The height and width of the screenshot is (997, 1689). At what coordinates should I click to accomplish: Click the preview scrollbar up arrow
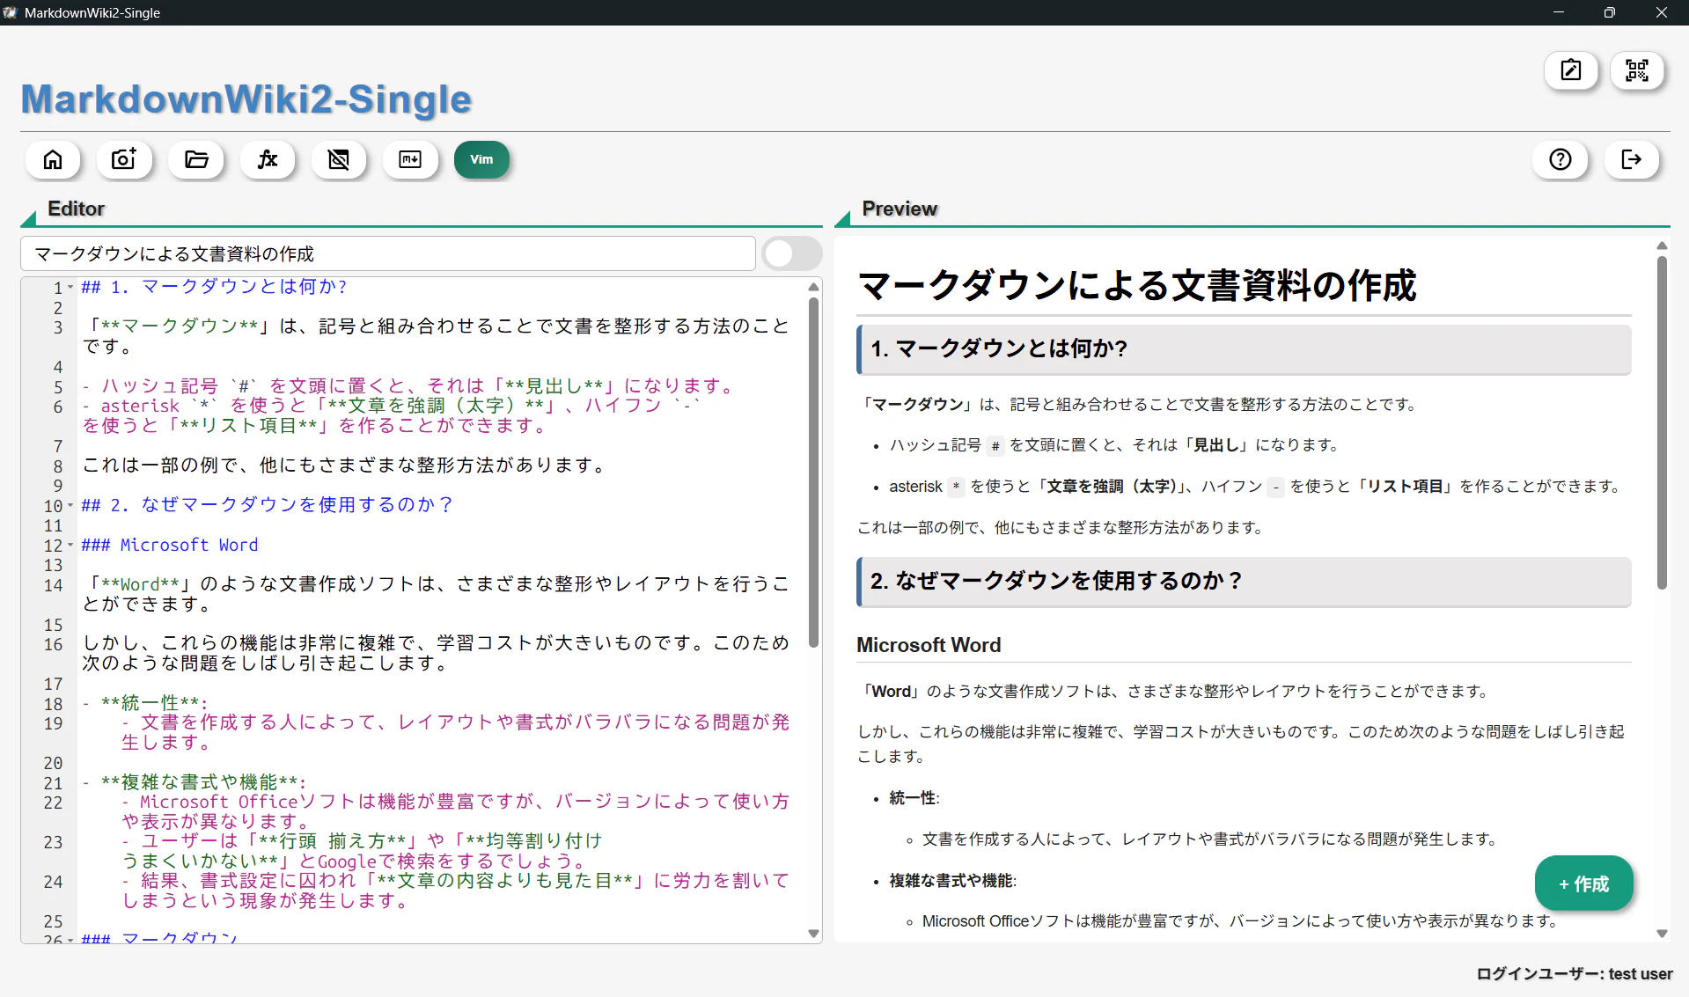[1662, 246]
